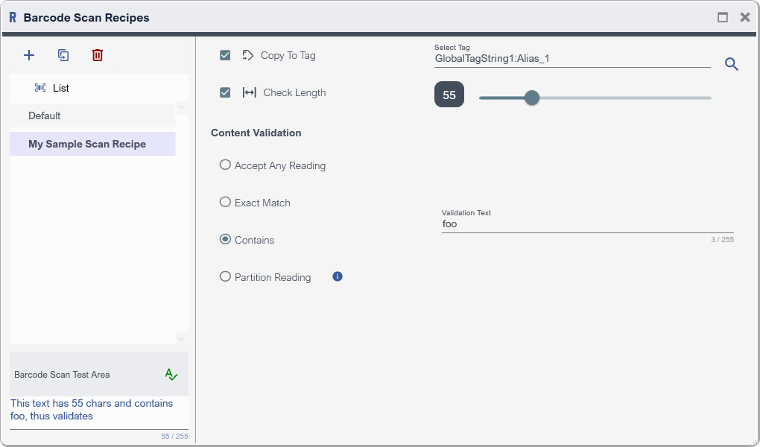The height and width of the screenshot is (447, 760).
Task: Select the Partition Reading radio option
Action: (225, 276)
